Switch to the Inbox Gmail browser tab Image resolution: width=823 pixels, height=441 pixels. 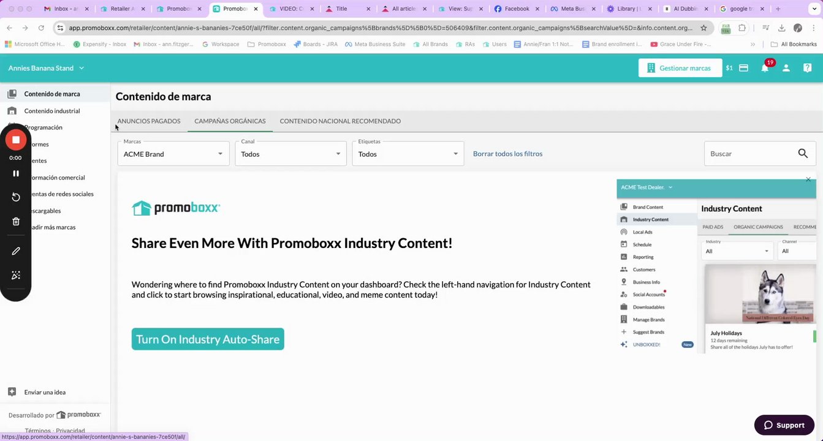coord(66,9)
